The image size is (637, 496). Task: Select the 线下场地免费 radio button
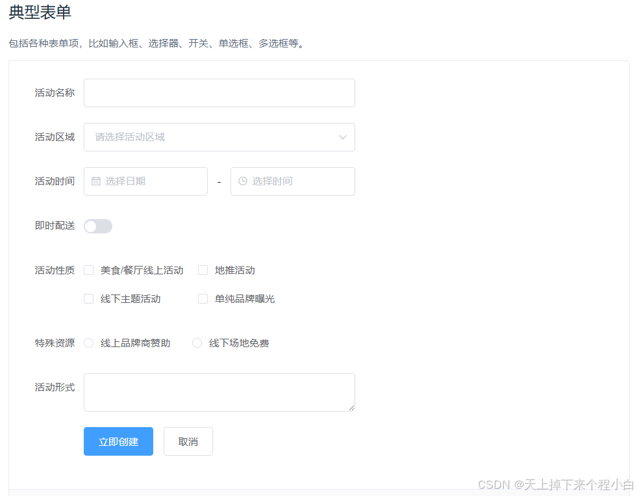pos(197,343)
